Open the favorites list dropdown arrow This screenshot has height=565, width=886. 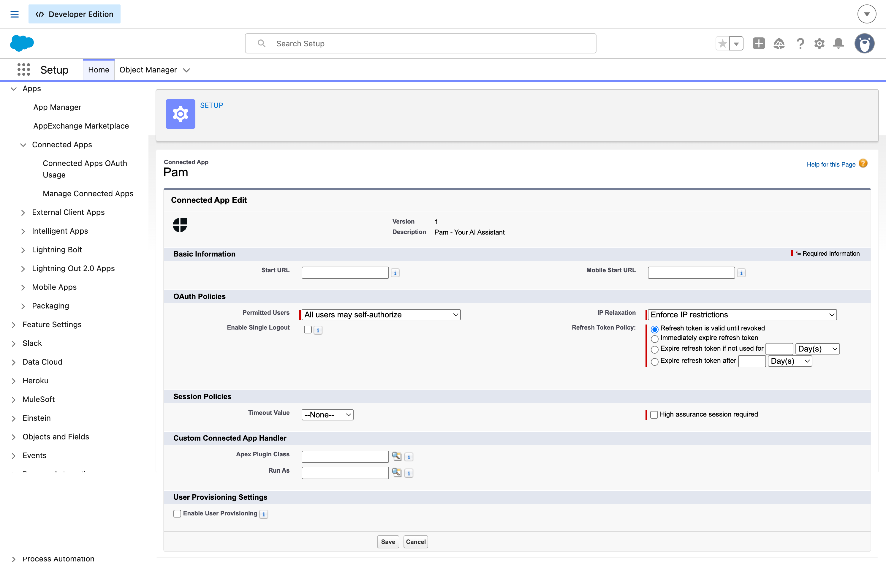pos(736,43)
